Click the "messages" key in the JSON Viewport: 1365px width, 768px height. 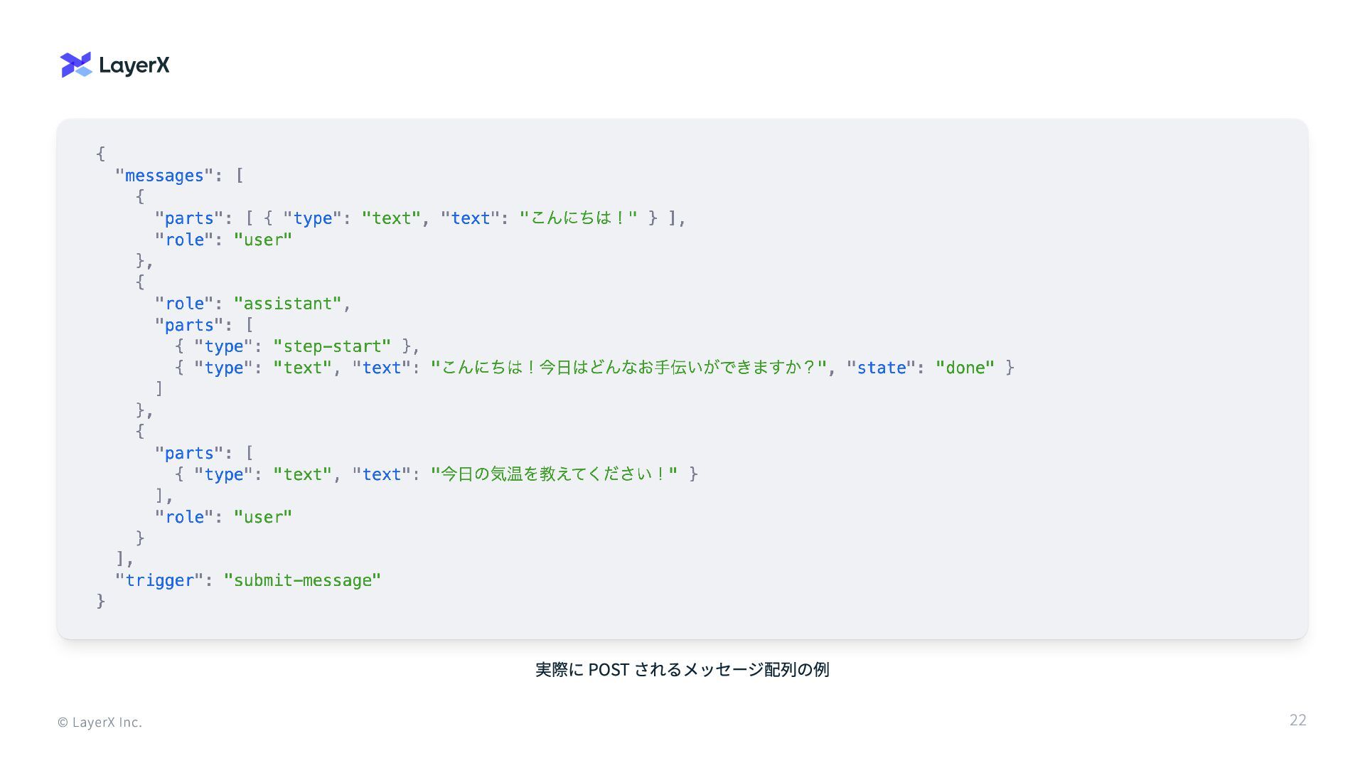(164, 176)
